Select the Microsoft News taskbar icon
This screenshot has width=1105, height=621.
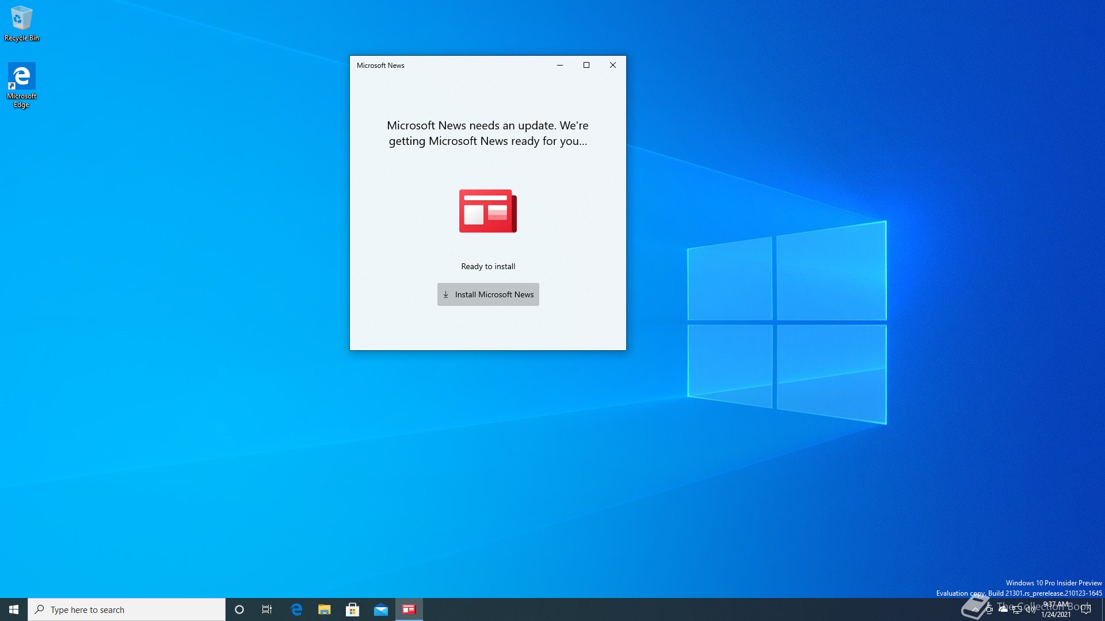[409, 609]
